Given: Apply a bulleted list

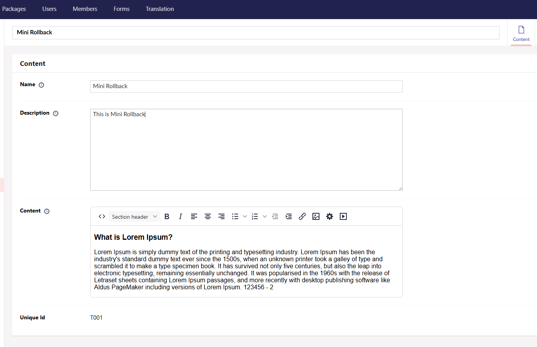Looking at the screenshot, I should pyautogui.click(x=234, y=216).
